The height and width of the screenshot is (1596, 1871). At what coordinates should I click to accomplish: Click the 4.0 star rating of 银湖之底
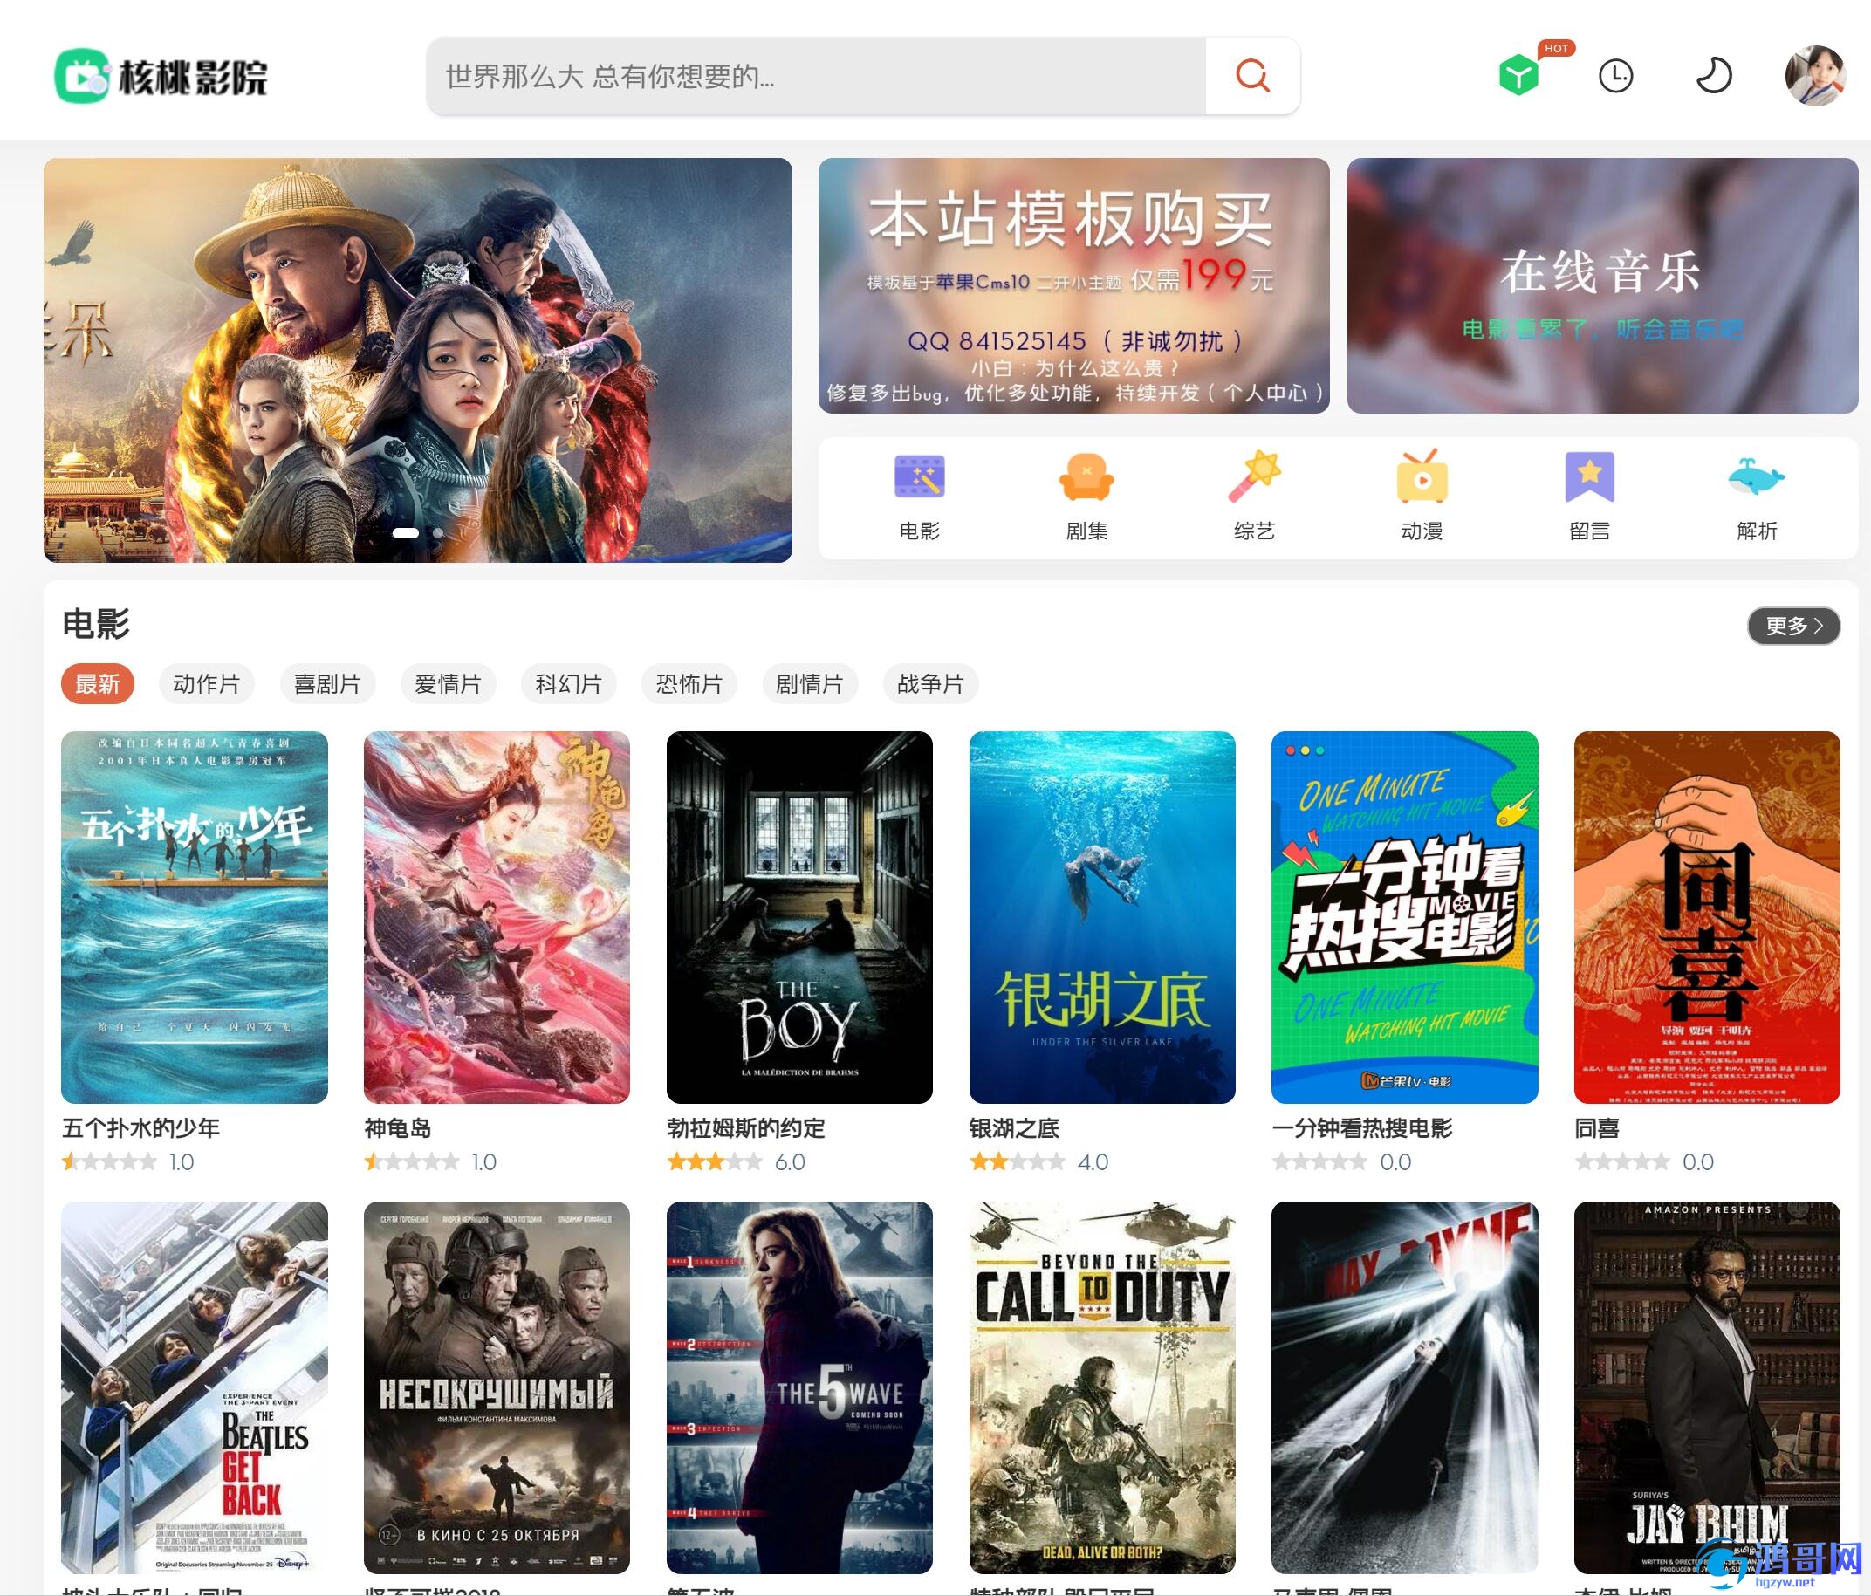coord(1038,1161)
